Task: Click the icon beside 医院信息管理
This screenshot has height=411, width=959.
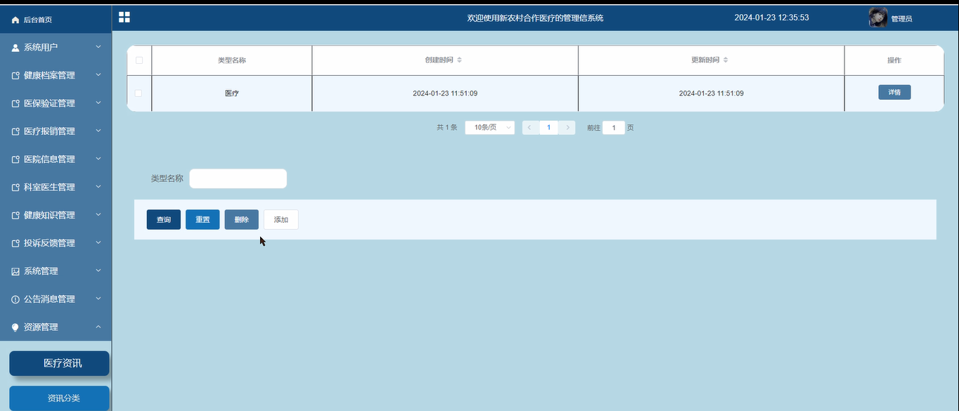Action: [15, 159]
